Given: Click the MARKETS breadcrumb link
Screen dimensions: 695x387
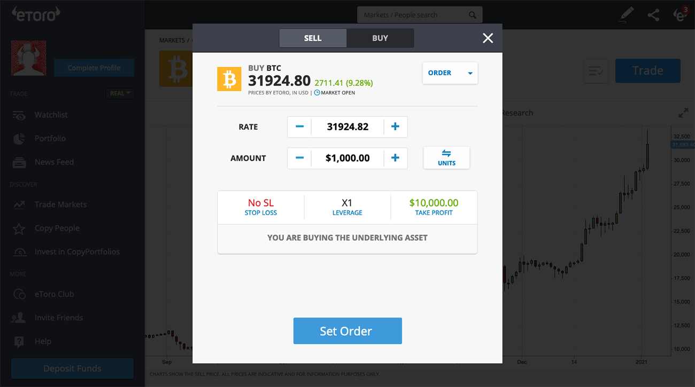Looking at the screenshot, I should tap(172, 41).
